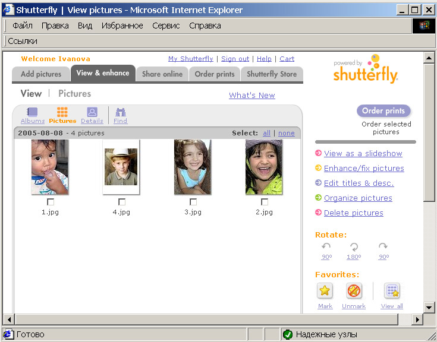Switch to the Details view icon
The height and width of the screenshot is (342, 437).
point(92,112)
